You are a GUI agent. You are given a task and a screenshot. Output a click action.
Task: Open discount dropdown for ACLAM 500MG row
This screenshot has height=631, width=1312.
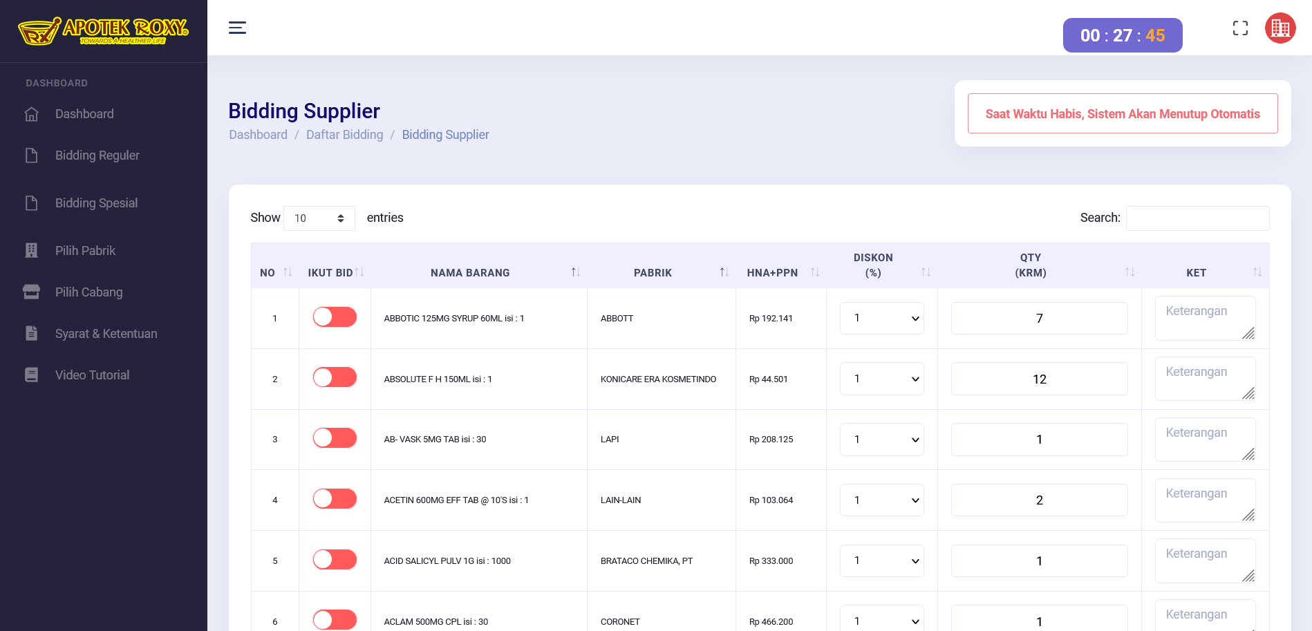[882, 619]
